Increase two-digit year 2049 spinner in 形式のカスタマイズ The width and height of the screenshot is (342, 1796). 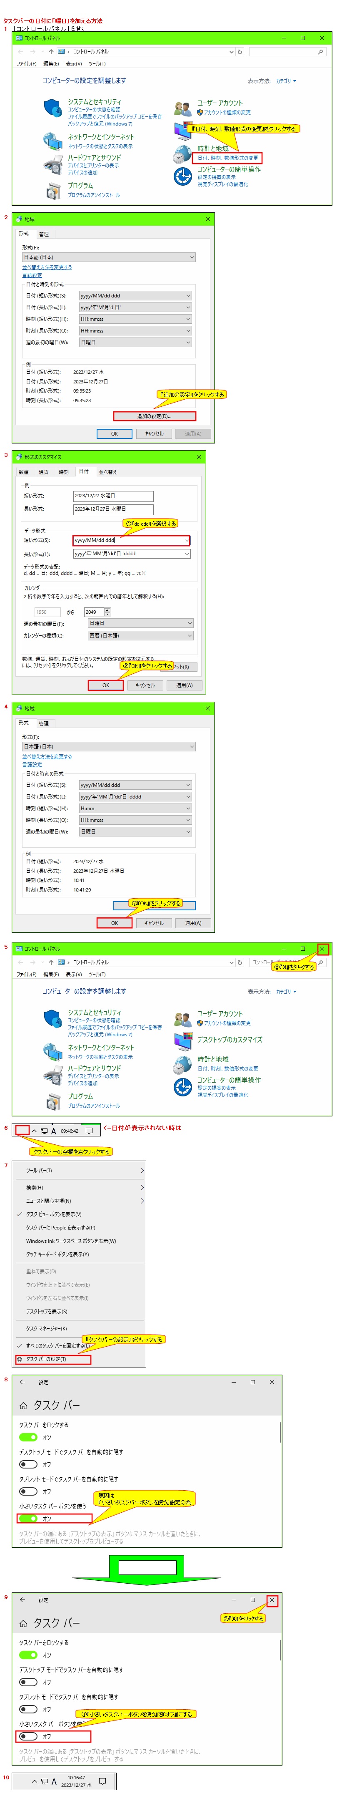107,610
